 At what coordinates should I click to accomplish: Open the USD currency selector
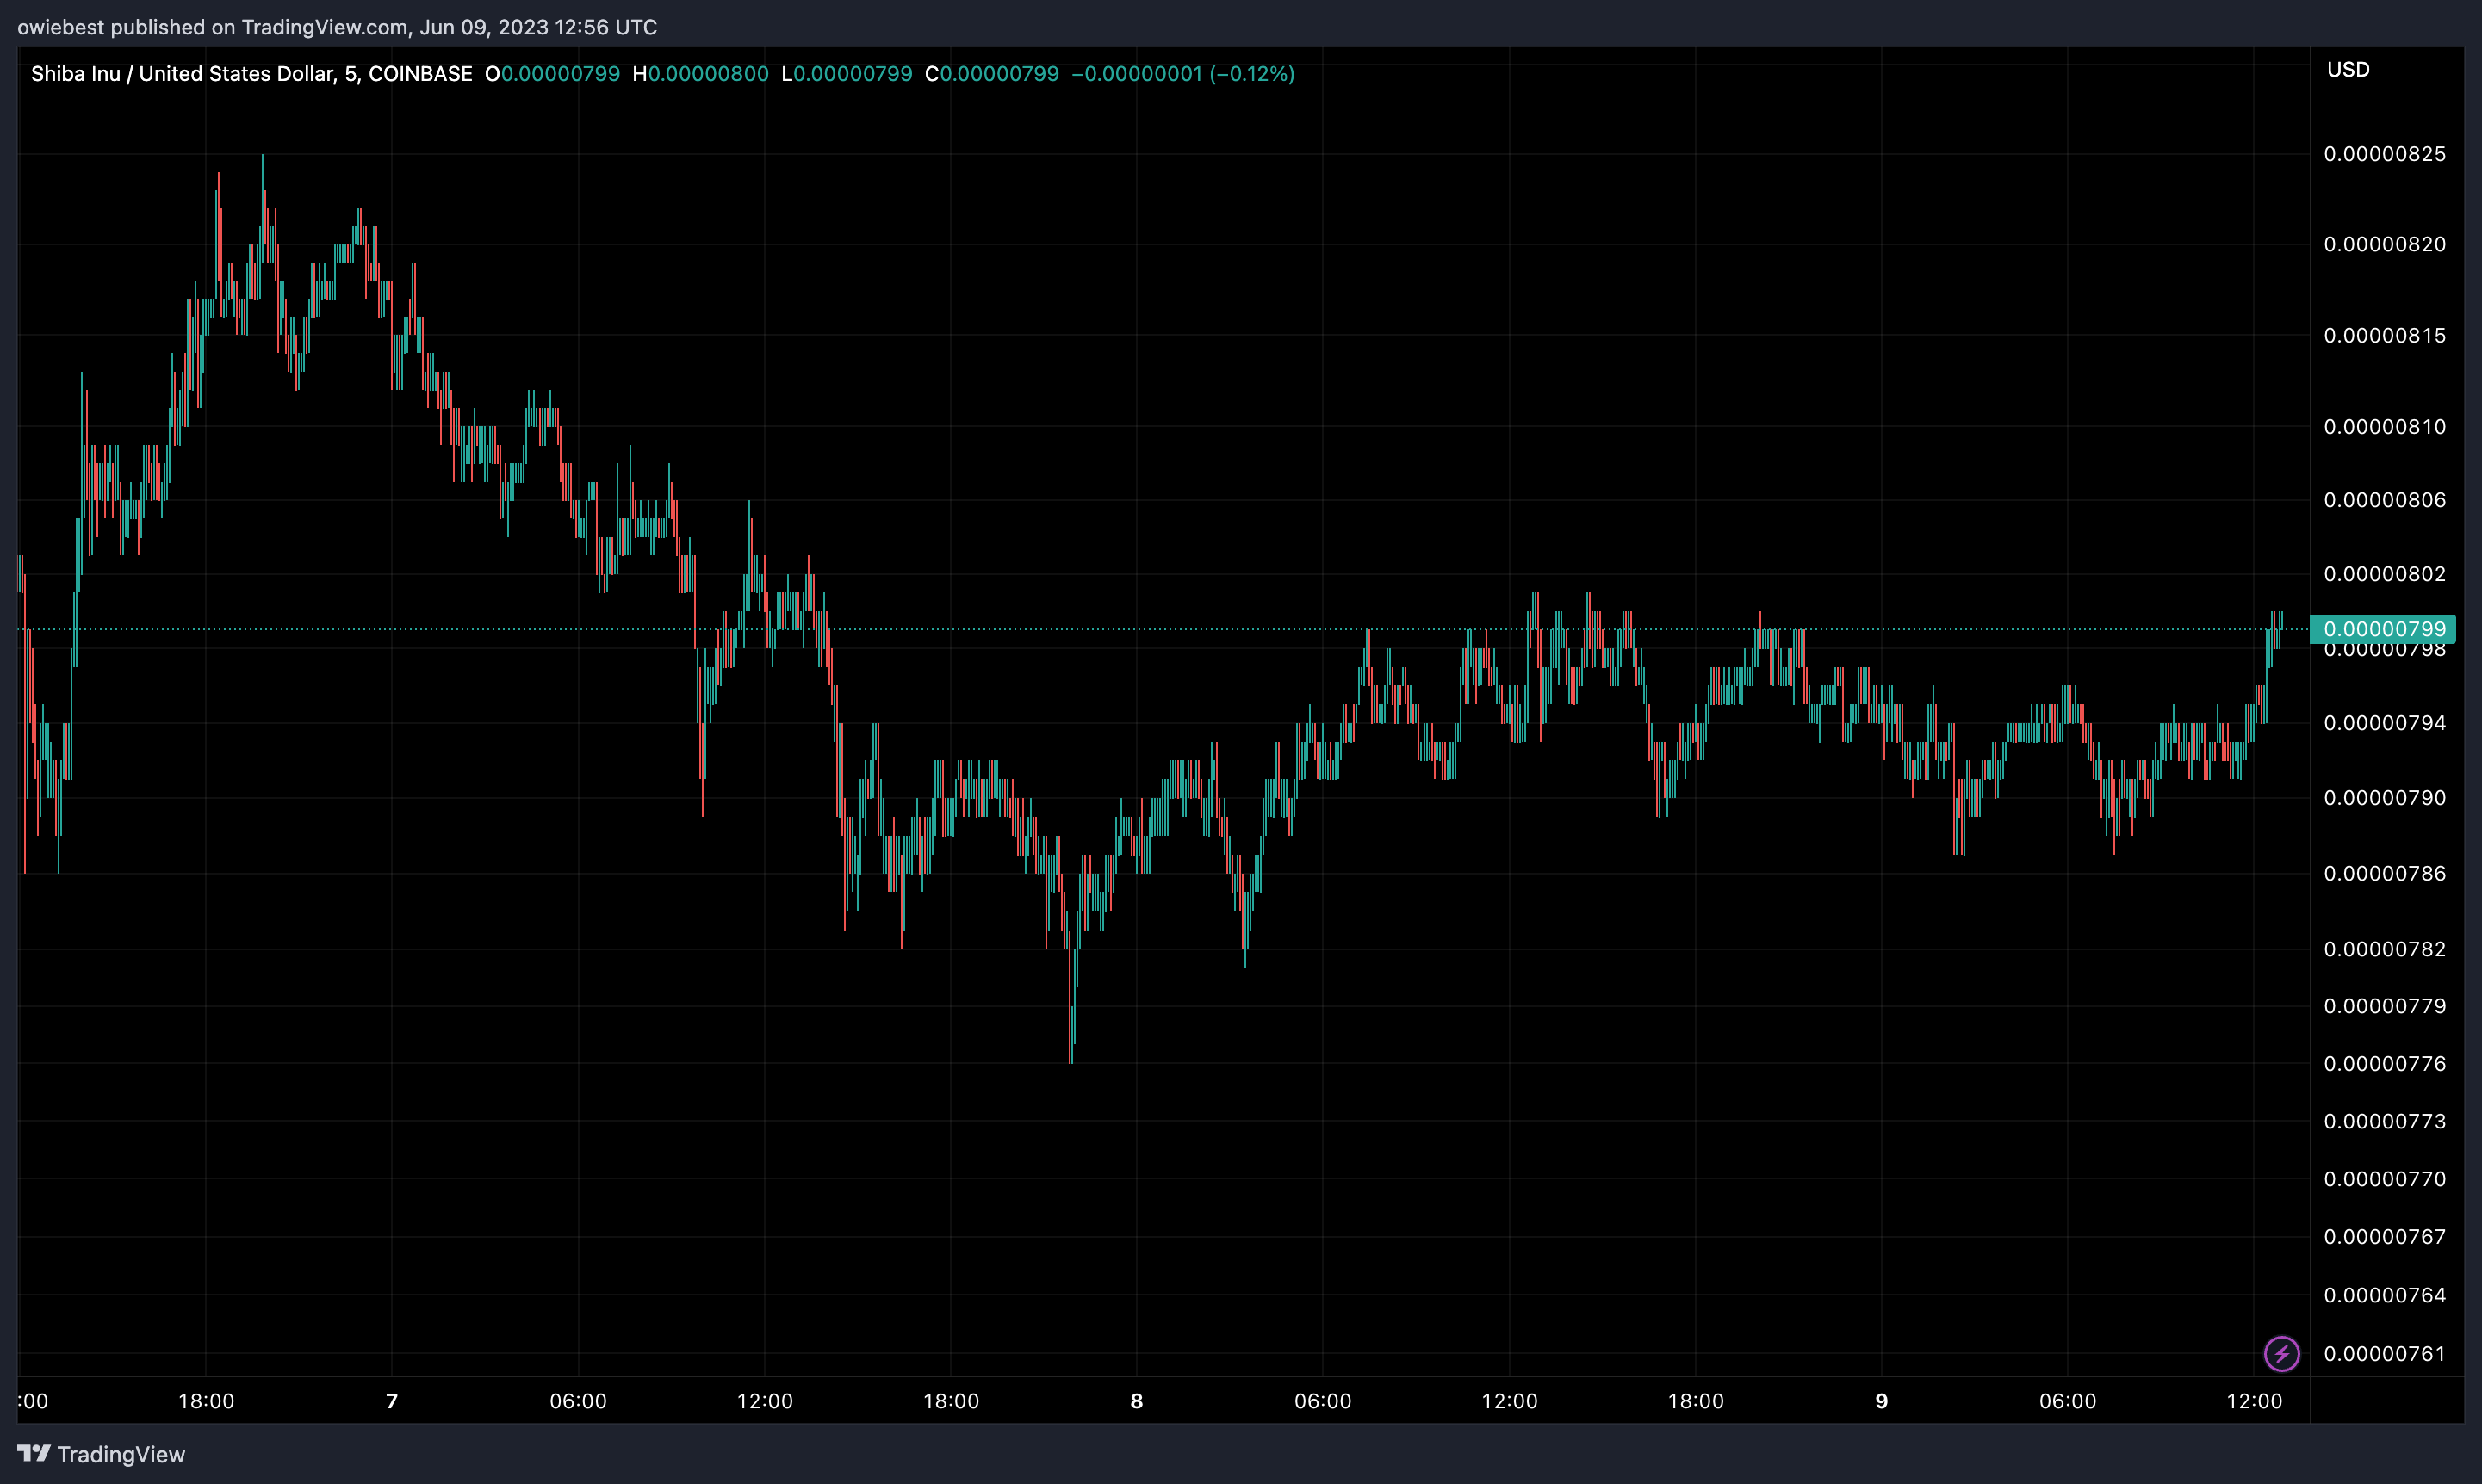[x=2347, y=70]
